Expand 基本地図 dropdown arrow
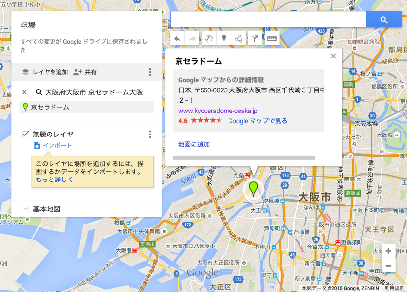The image size is (407, 292). click(x=25, y=209)
